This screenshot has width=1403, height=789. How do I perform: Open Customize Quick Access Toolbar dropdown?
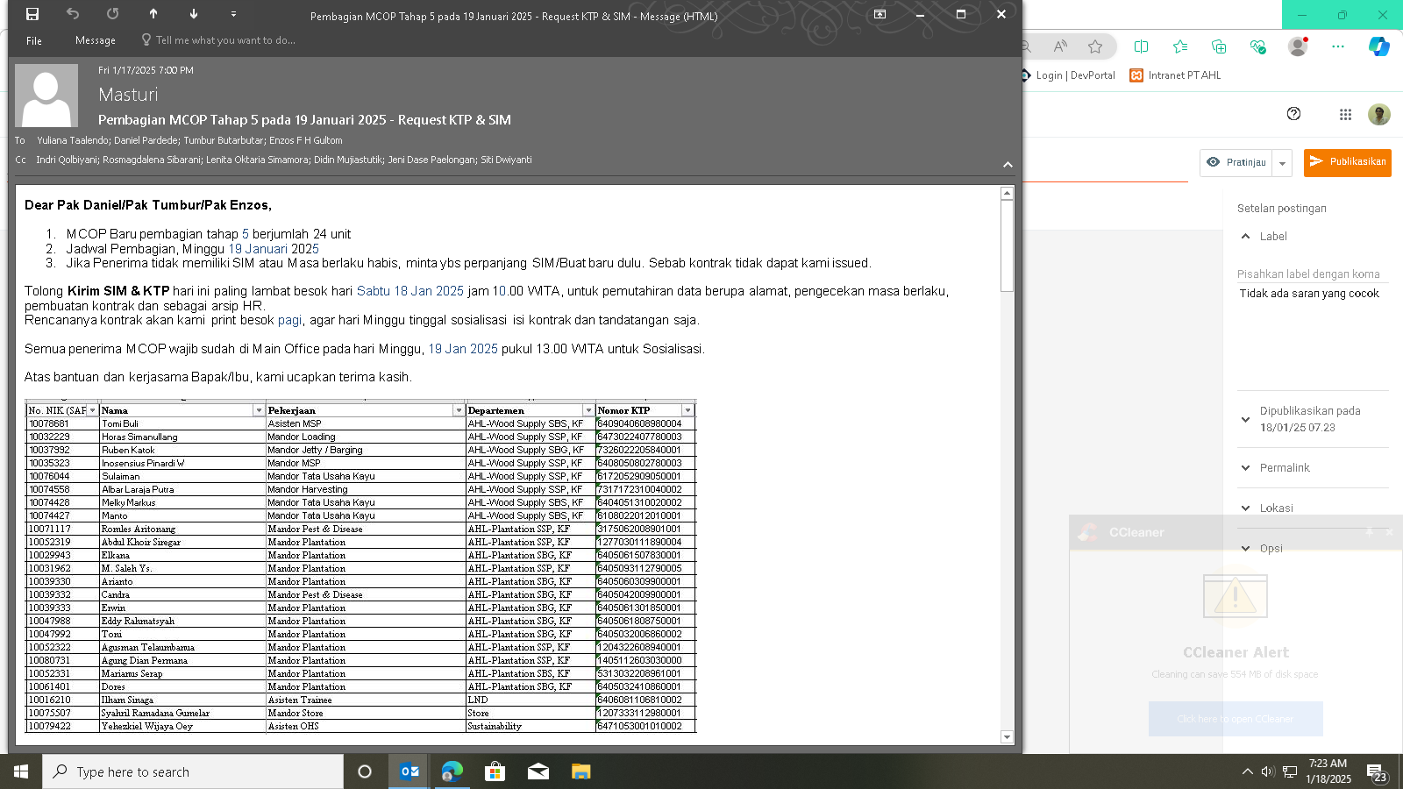233,14
